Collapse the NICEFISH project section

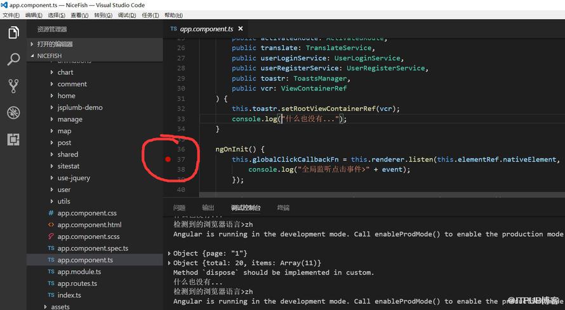click(95, 56)
